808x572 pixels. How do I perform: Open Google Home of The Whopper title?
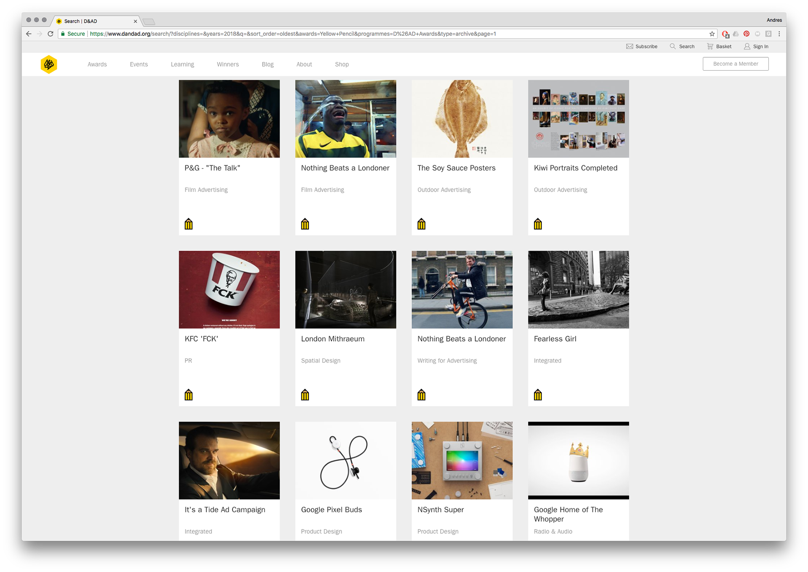[x=569, y=514]
